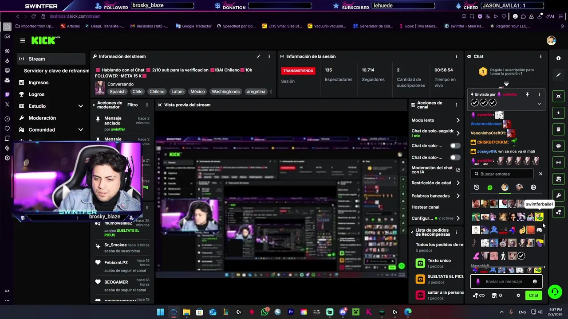Image resolution: width=568 pixels, height=319 pixels.
Task: Select the swintferbaile1 emote
Action: 539,217
